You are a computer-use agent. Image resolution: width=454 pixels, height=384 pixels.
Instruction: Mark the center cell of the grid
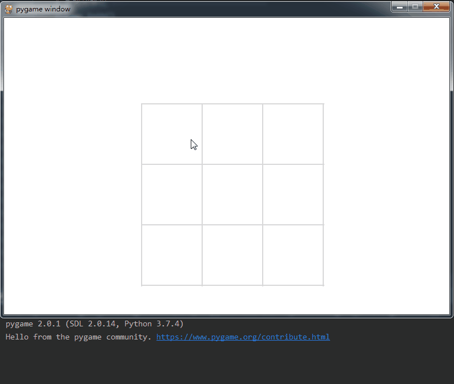click(232, 195)
